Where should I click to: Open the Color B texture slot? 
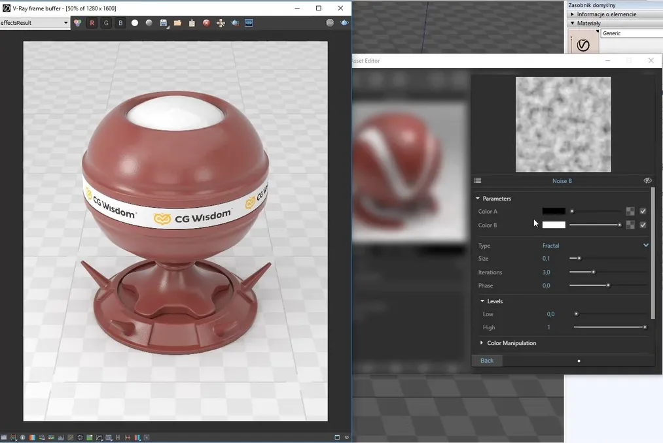[630, 225]
